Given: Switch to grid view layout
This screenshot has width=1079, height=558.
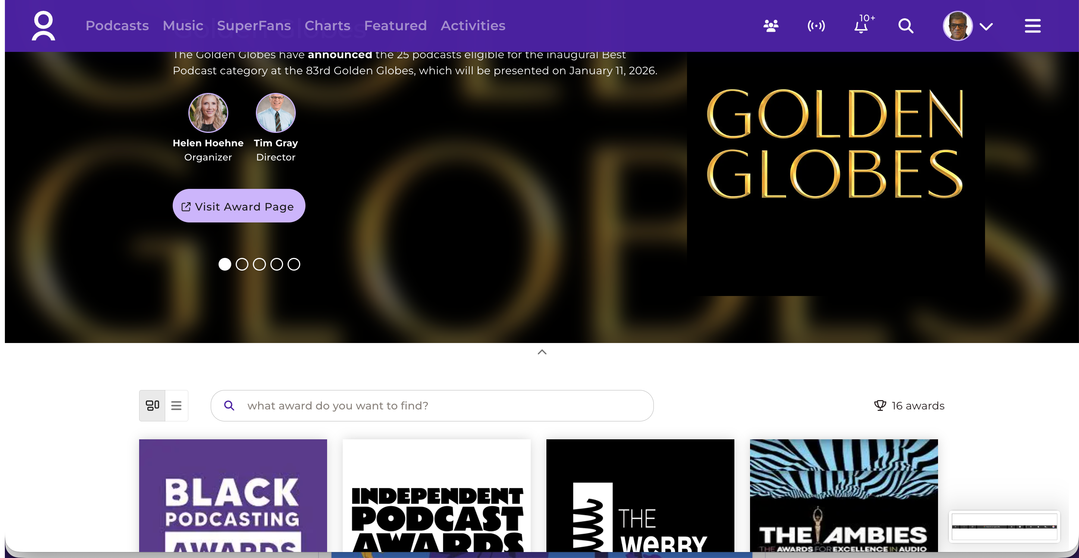Looking at the screenshot, I should point(152,405).
